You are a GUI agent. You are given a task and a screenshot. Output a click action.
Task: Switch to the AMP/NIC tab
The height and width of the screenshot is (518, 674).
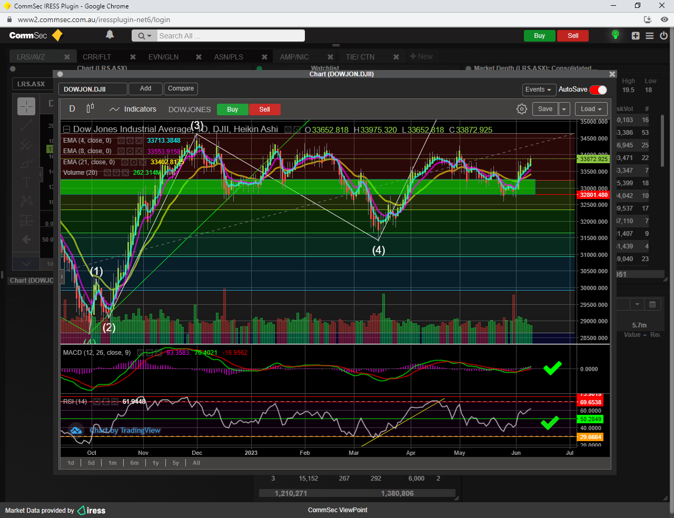point(294,57)
